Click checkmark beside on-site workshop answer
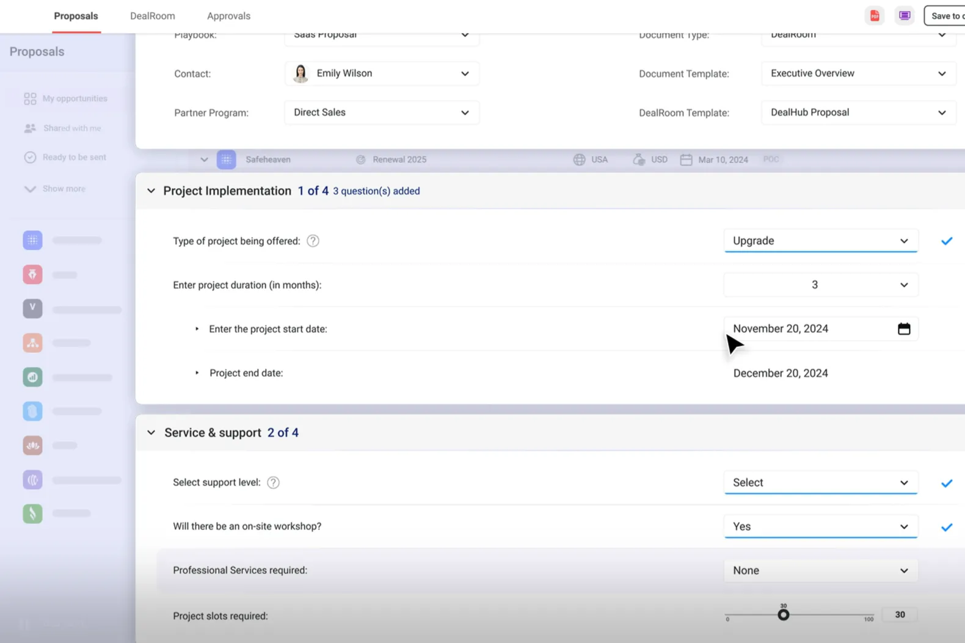The width and height of the screenshot is (965, 643). click(947, 527)
